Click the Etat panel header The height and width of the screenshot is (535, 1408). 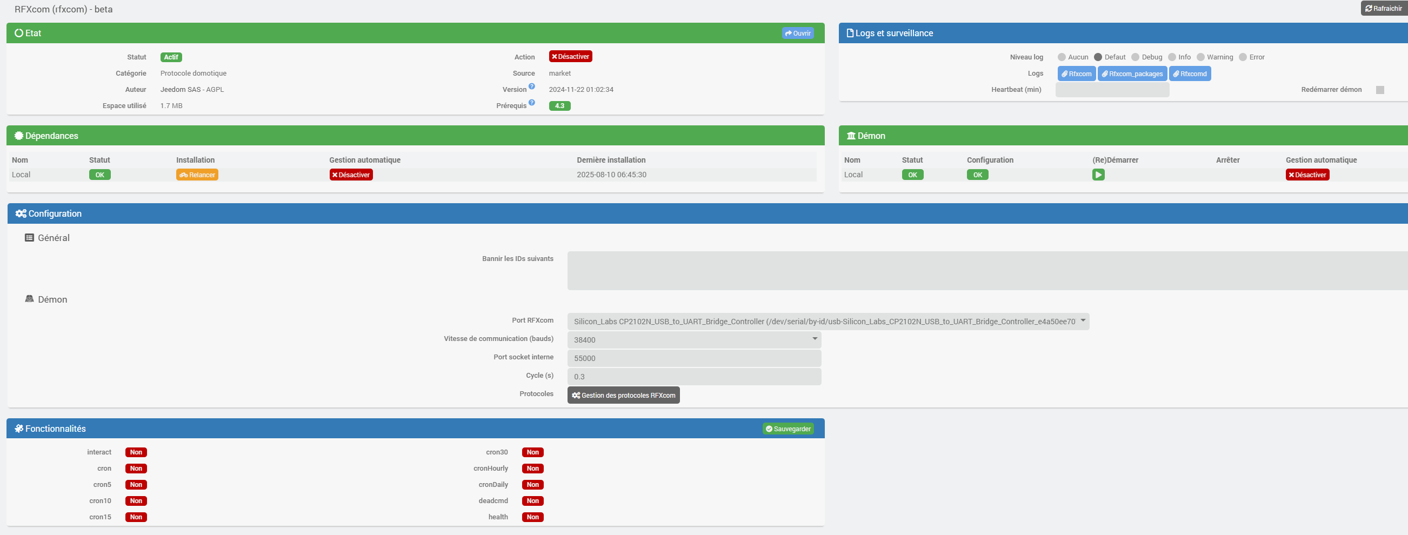(416, 34)
